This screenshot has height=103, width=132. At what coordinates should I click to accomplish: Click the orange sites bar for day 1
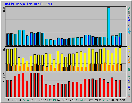(x=9, y=68)
